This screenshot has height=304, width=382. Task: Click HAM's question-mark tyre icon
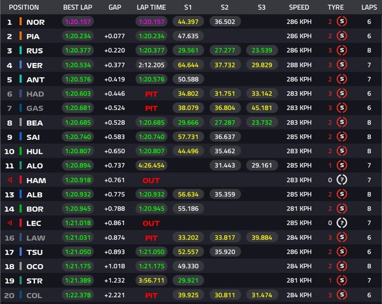343,181
